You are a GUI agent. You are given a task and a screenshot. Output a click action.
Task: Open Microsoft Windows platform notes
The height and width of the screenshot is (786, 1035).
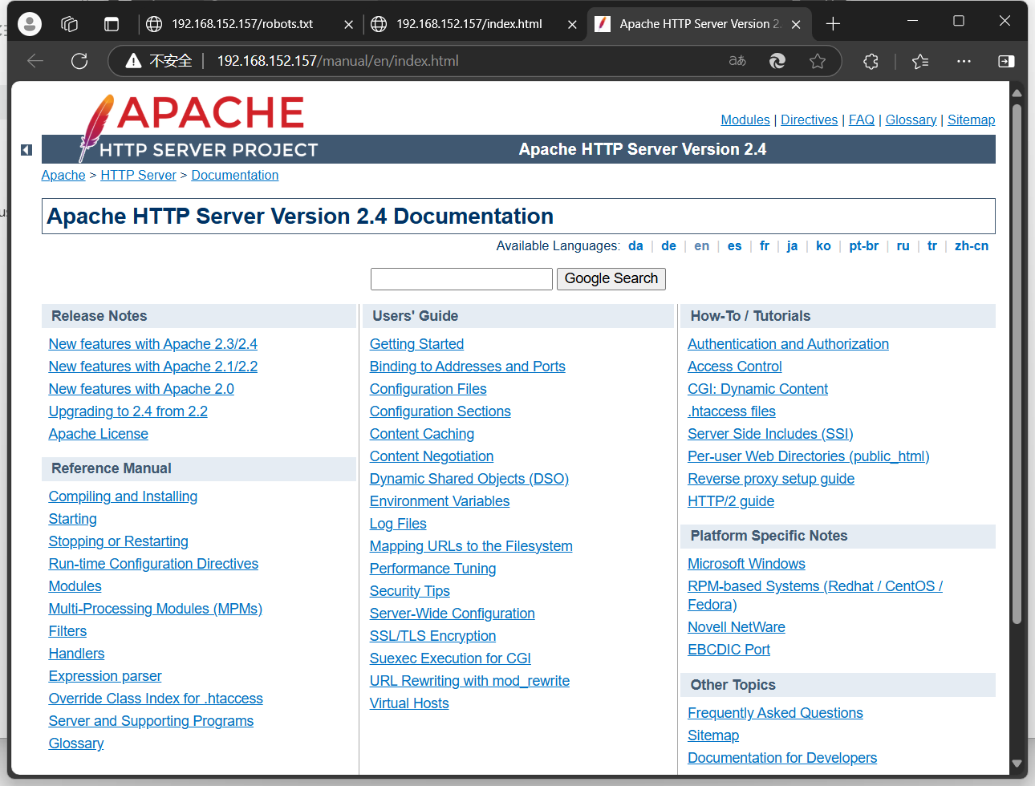pyautogui.click(x=746, y=564)
